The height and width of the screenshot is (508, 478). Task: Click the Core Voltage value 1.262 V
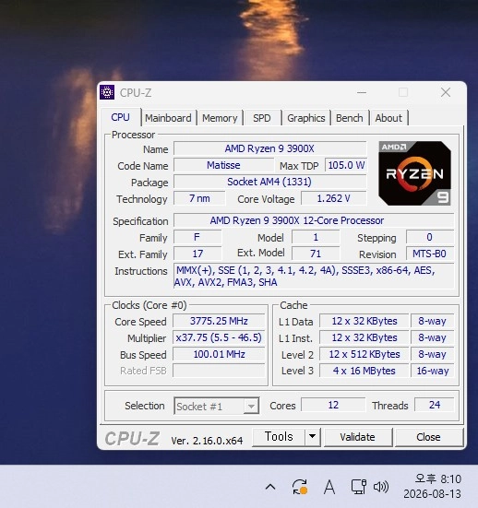334,198
